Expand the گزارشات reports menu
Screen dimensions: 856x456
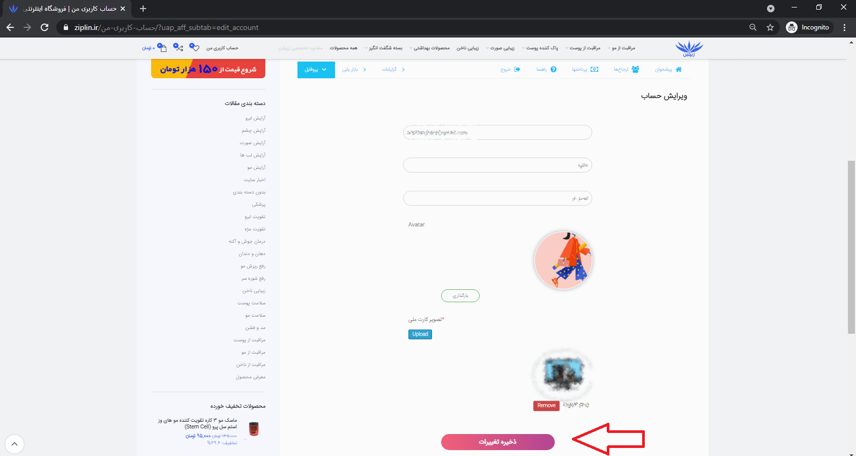tap(393, 70)
